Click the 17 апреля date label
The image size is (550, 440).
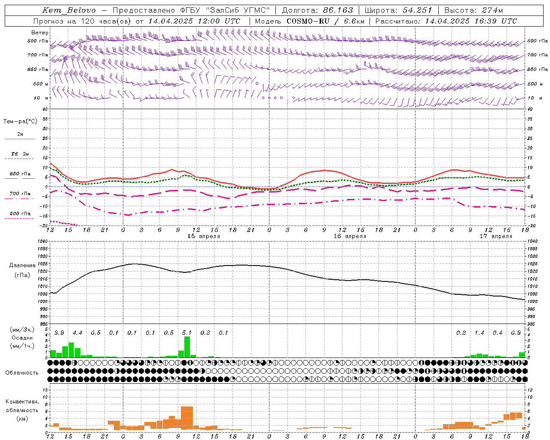click(x=496, y=236)
